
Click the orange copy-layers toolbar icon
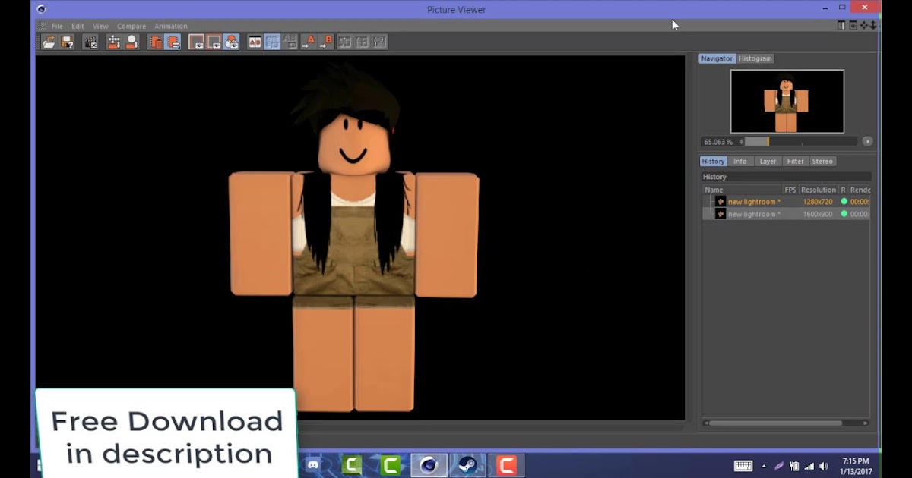[x=156, y=42]
